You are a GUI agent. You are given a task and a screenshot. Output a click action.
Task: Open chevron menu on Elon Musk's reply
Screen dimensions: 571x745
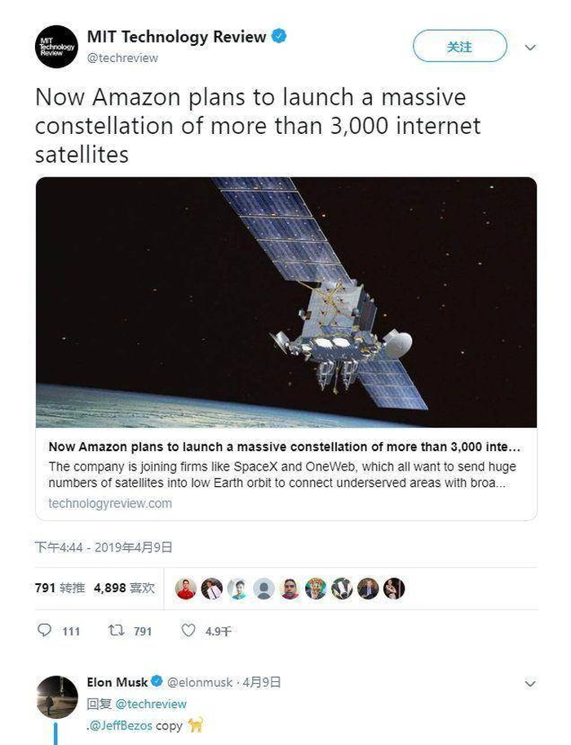click(530, 683)
